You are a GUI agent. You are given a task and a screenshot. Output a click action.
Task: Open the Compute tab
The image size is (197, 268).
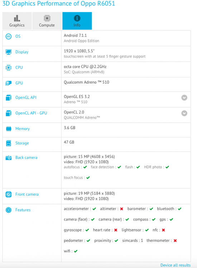(47, 21)
